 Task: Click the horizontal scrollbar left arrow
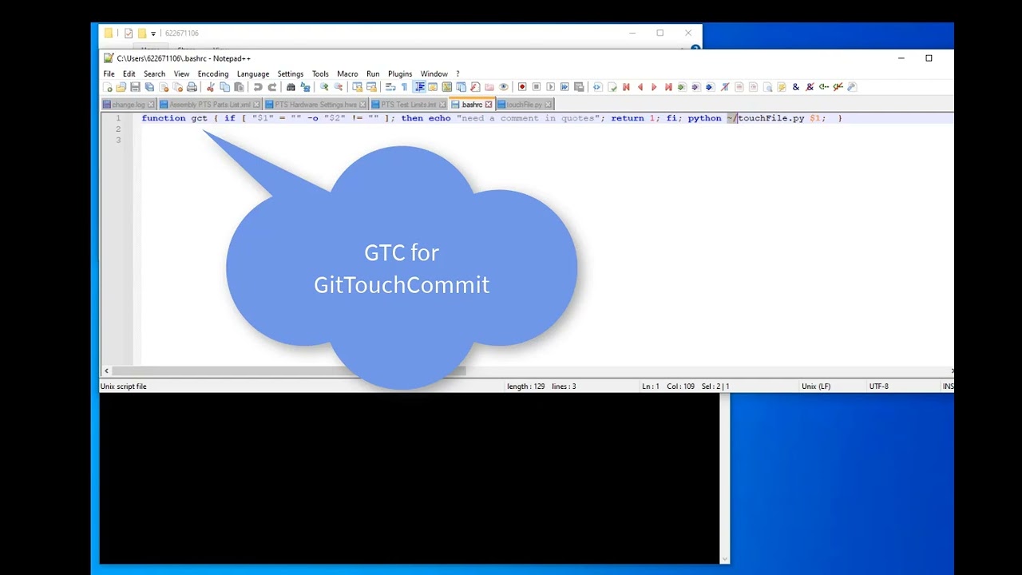(105, 371)
